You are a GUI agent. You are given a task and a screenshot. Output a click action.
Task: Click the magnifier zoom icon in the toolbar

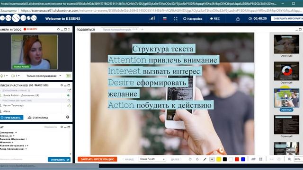(289, 159)
